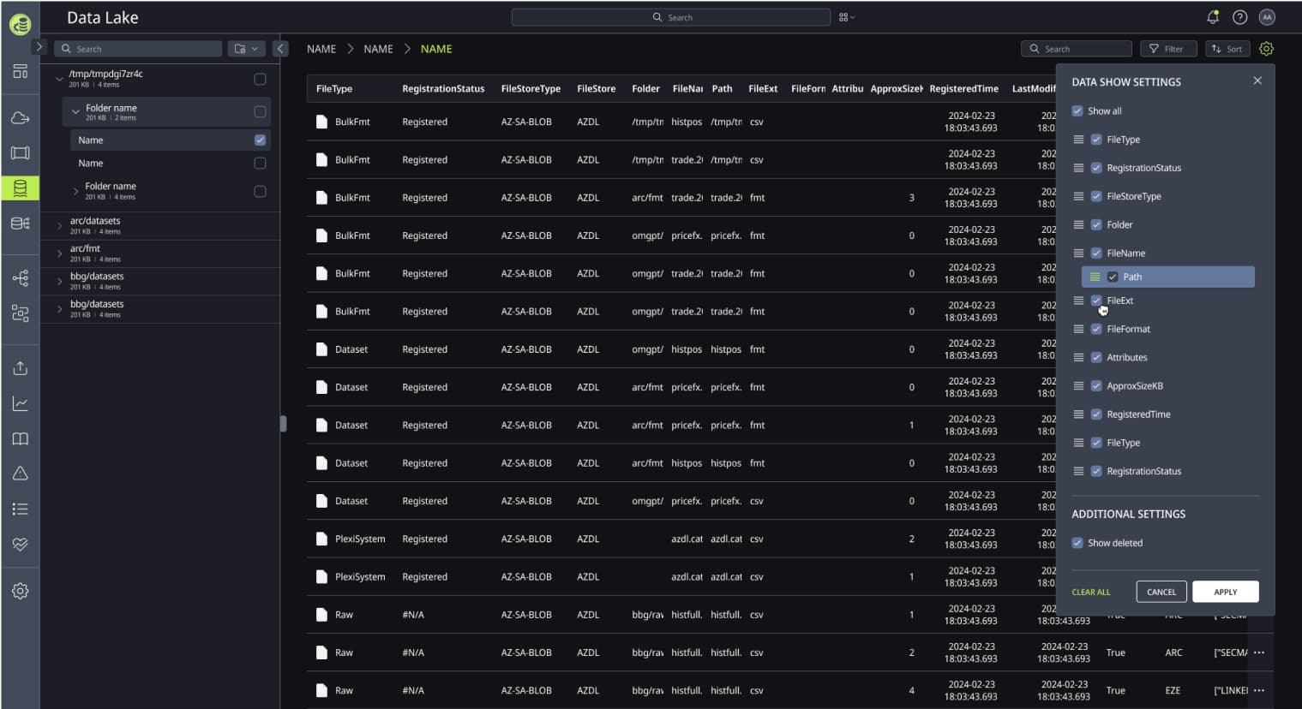Click the FileExt column header
The image size is (1302, 709).
tap(763, 88)
